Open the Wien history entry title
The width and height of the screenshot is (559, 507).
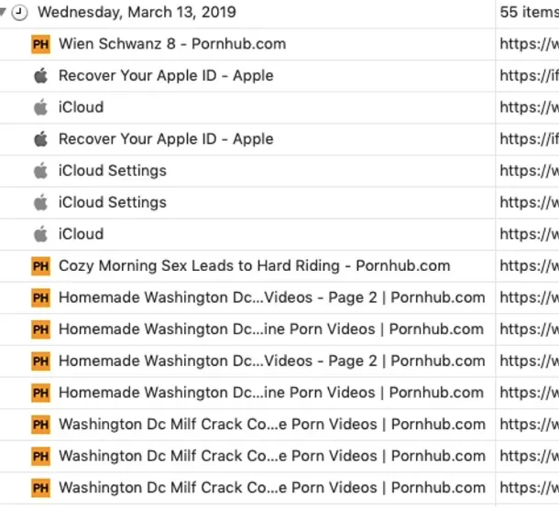tap(172, 44)
